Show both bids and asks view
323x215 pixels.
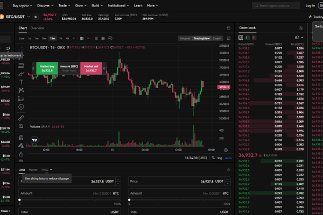241,38
